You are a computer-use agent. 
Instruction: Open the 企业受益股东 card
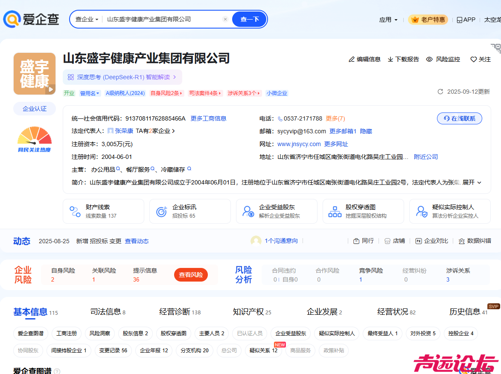(277, 211)
